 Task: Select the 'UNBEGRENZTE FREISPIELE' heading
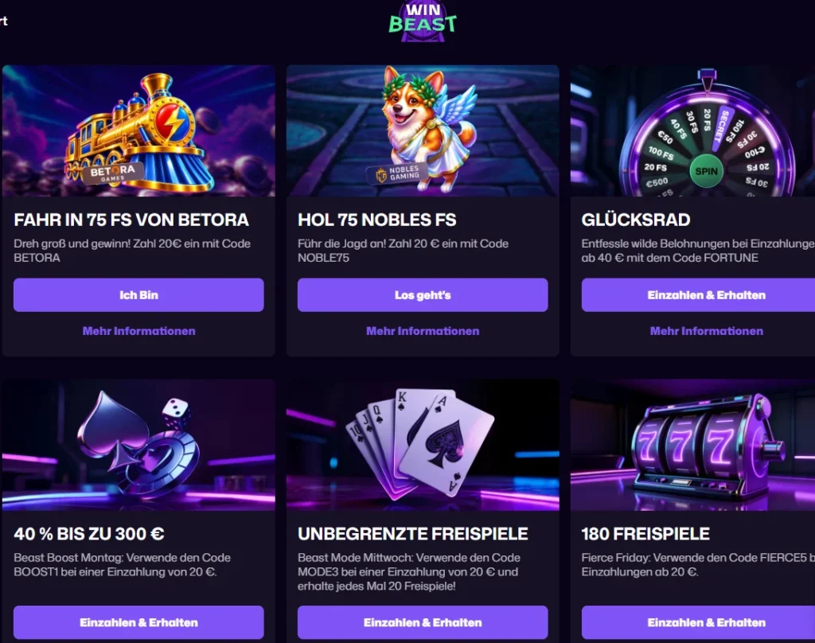tap(413, 534)
